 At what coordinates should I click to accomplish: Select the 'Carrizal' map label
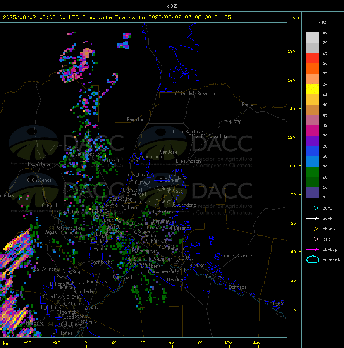coord(123,277)
